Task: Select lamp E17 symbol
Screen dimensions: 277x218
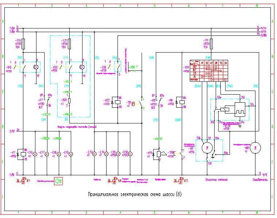Action: 47,154
